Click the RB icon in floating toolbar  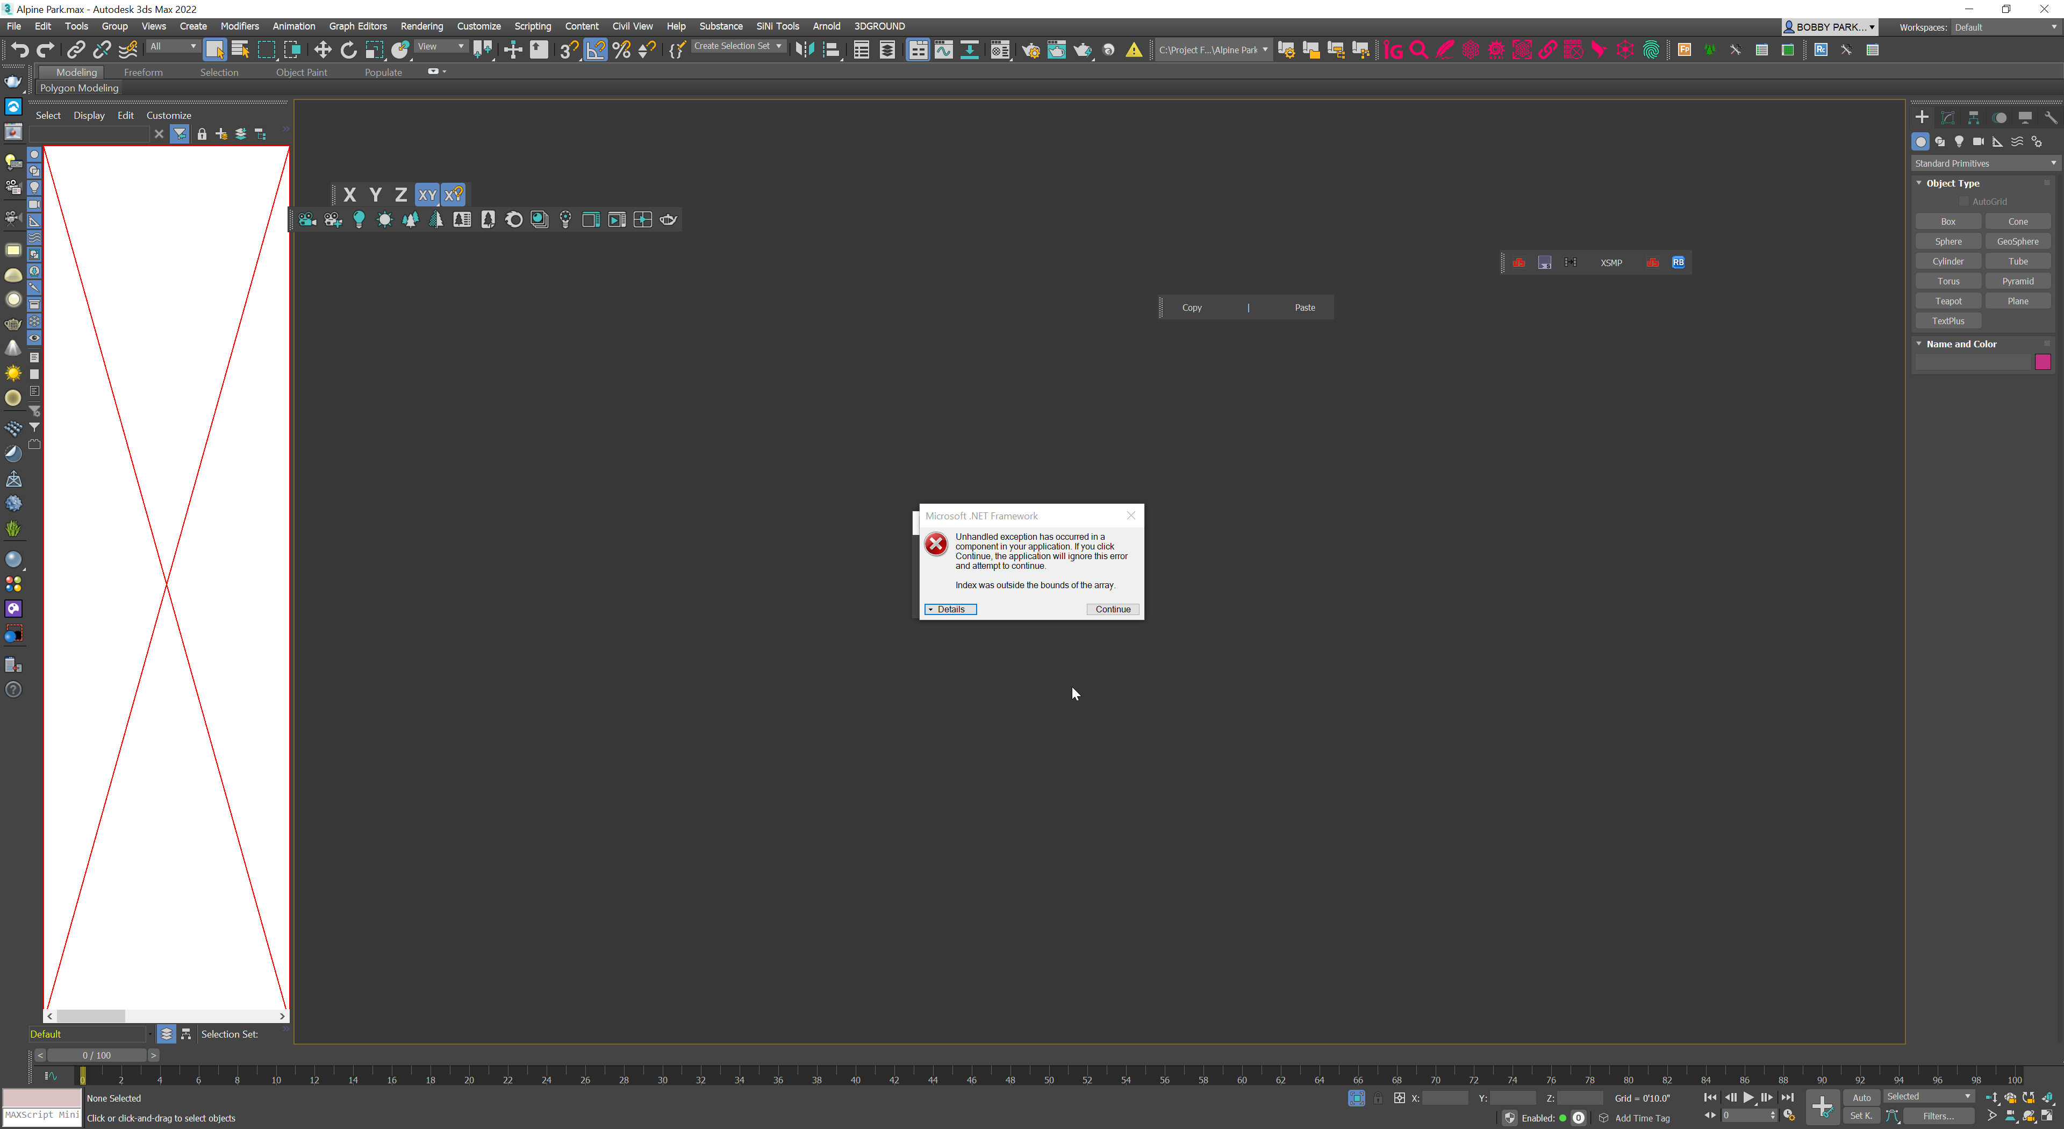(x=1678, y=262)
